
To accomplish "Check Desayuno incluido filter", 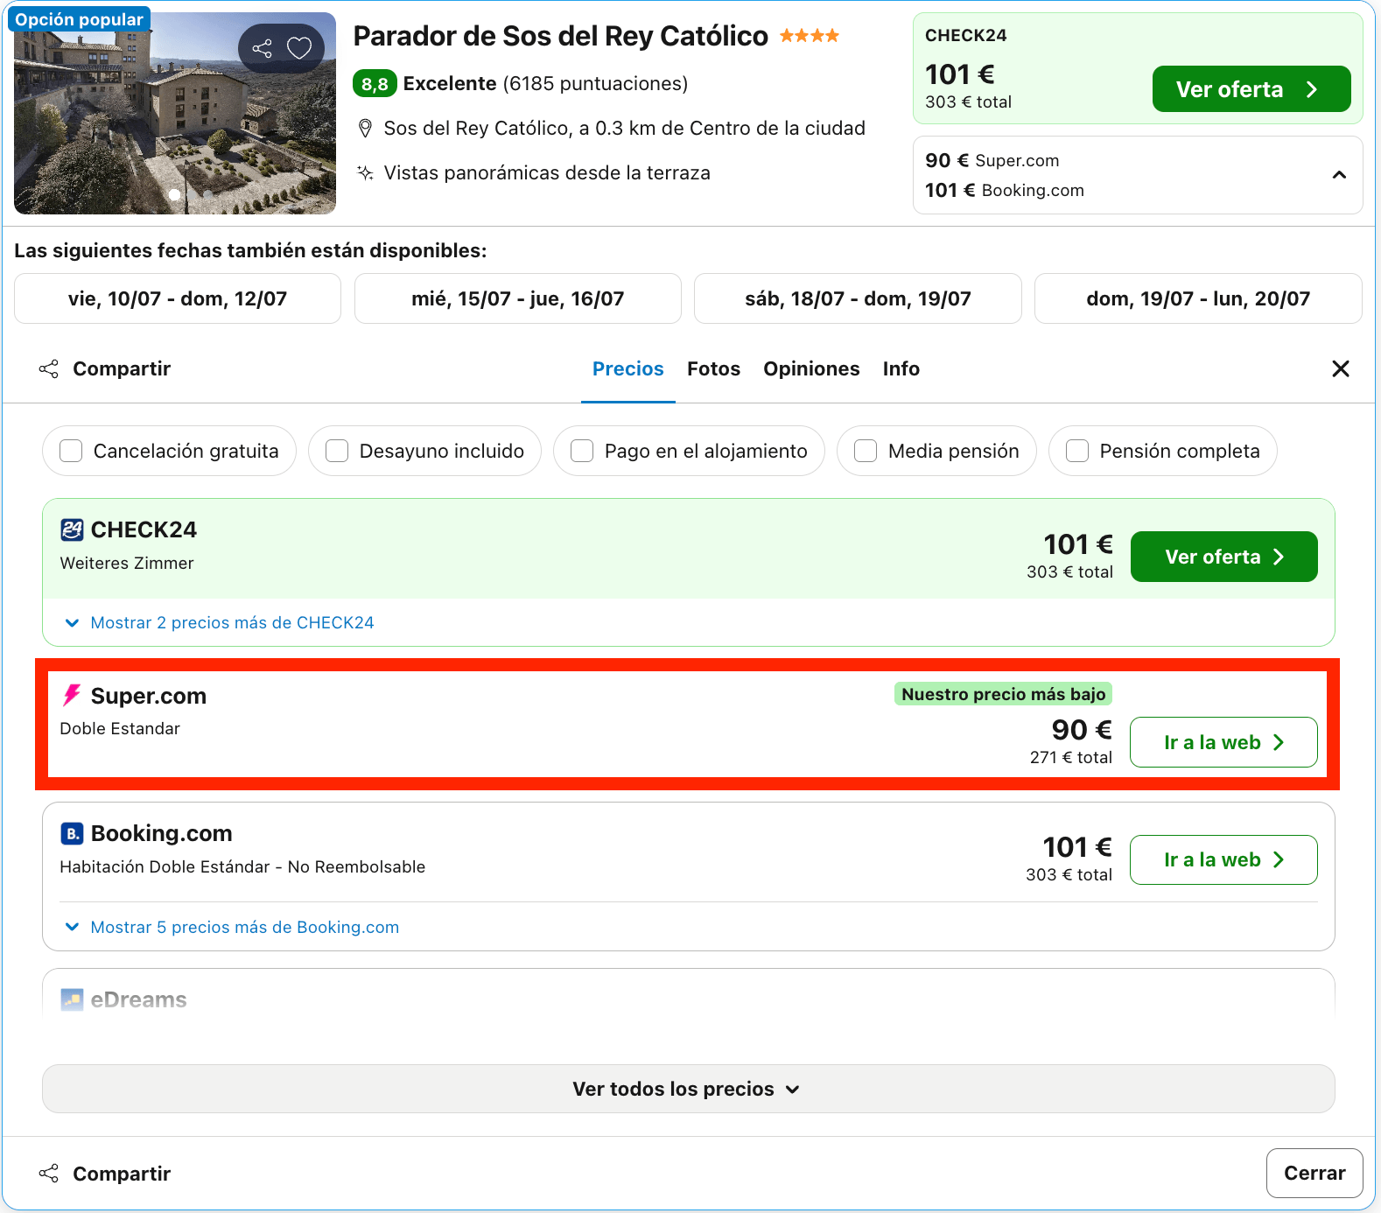I will [x=337, y=451].
